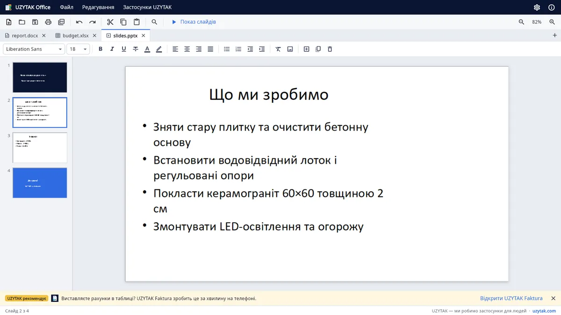Show the about info icon

pyautogui.click(x=551, y=7)
